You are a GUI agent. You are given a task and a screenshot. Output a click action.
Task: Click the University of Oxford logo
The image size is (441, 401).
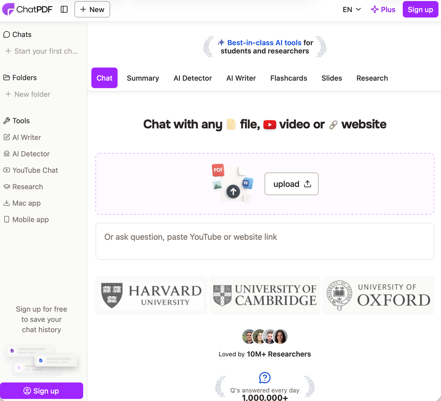coord(378,295)
